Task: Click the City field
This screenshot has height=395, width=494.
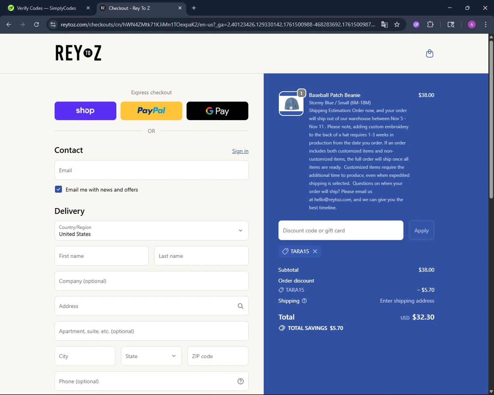Action: point(85,356)
